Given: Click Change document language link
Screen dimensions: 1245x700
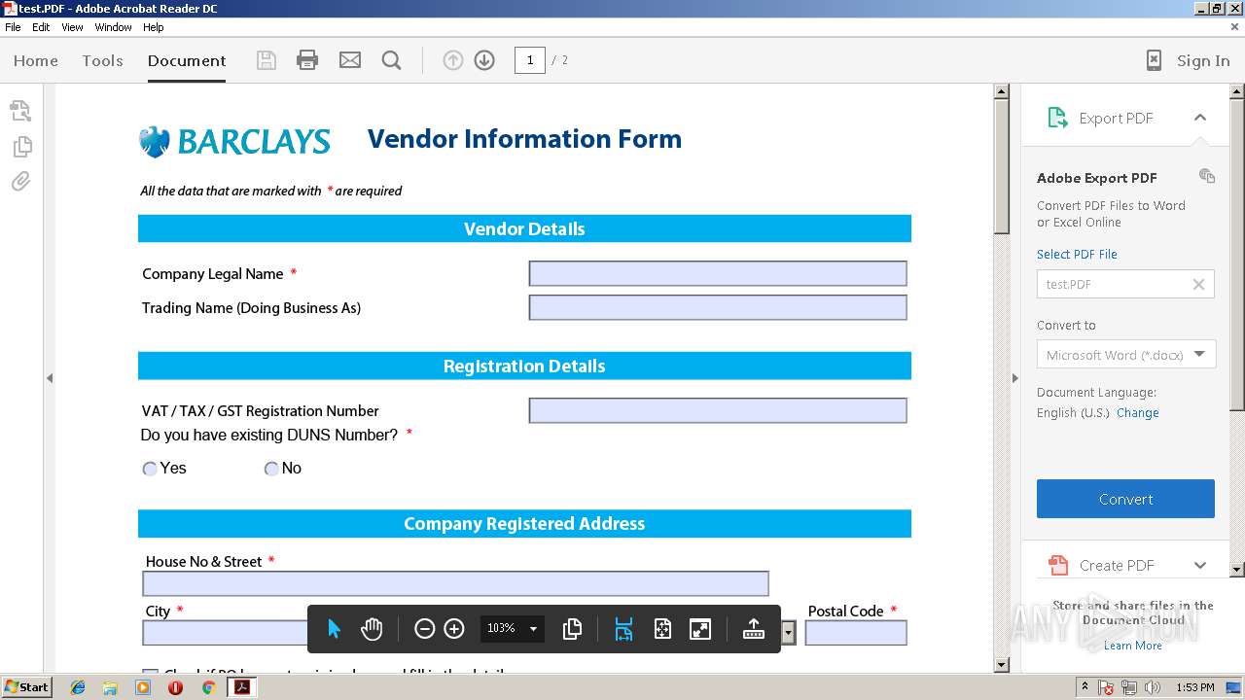Looking at the screenshot, I should point(1137,412).
